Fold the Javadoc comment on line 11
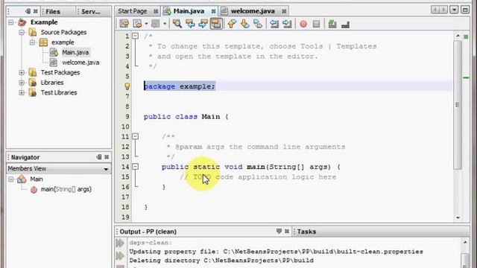The image size is (477, 268). pos(136,136)
